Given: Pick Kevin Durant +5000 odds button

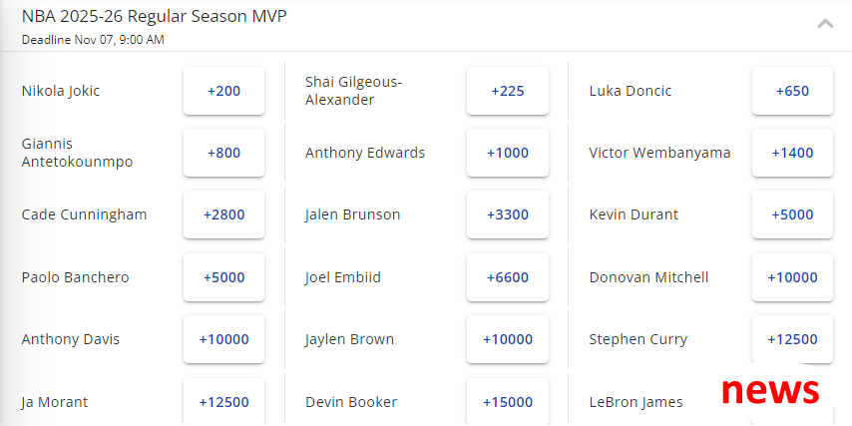Looking at the screenshot, I should coord(792,214).
